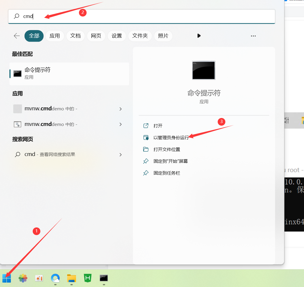This screenshot has height=287, width=304.
Task: Select the 应用 filter tab
Action: (x=55, y=36)
